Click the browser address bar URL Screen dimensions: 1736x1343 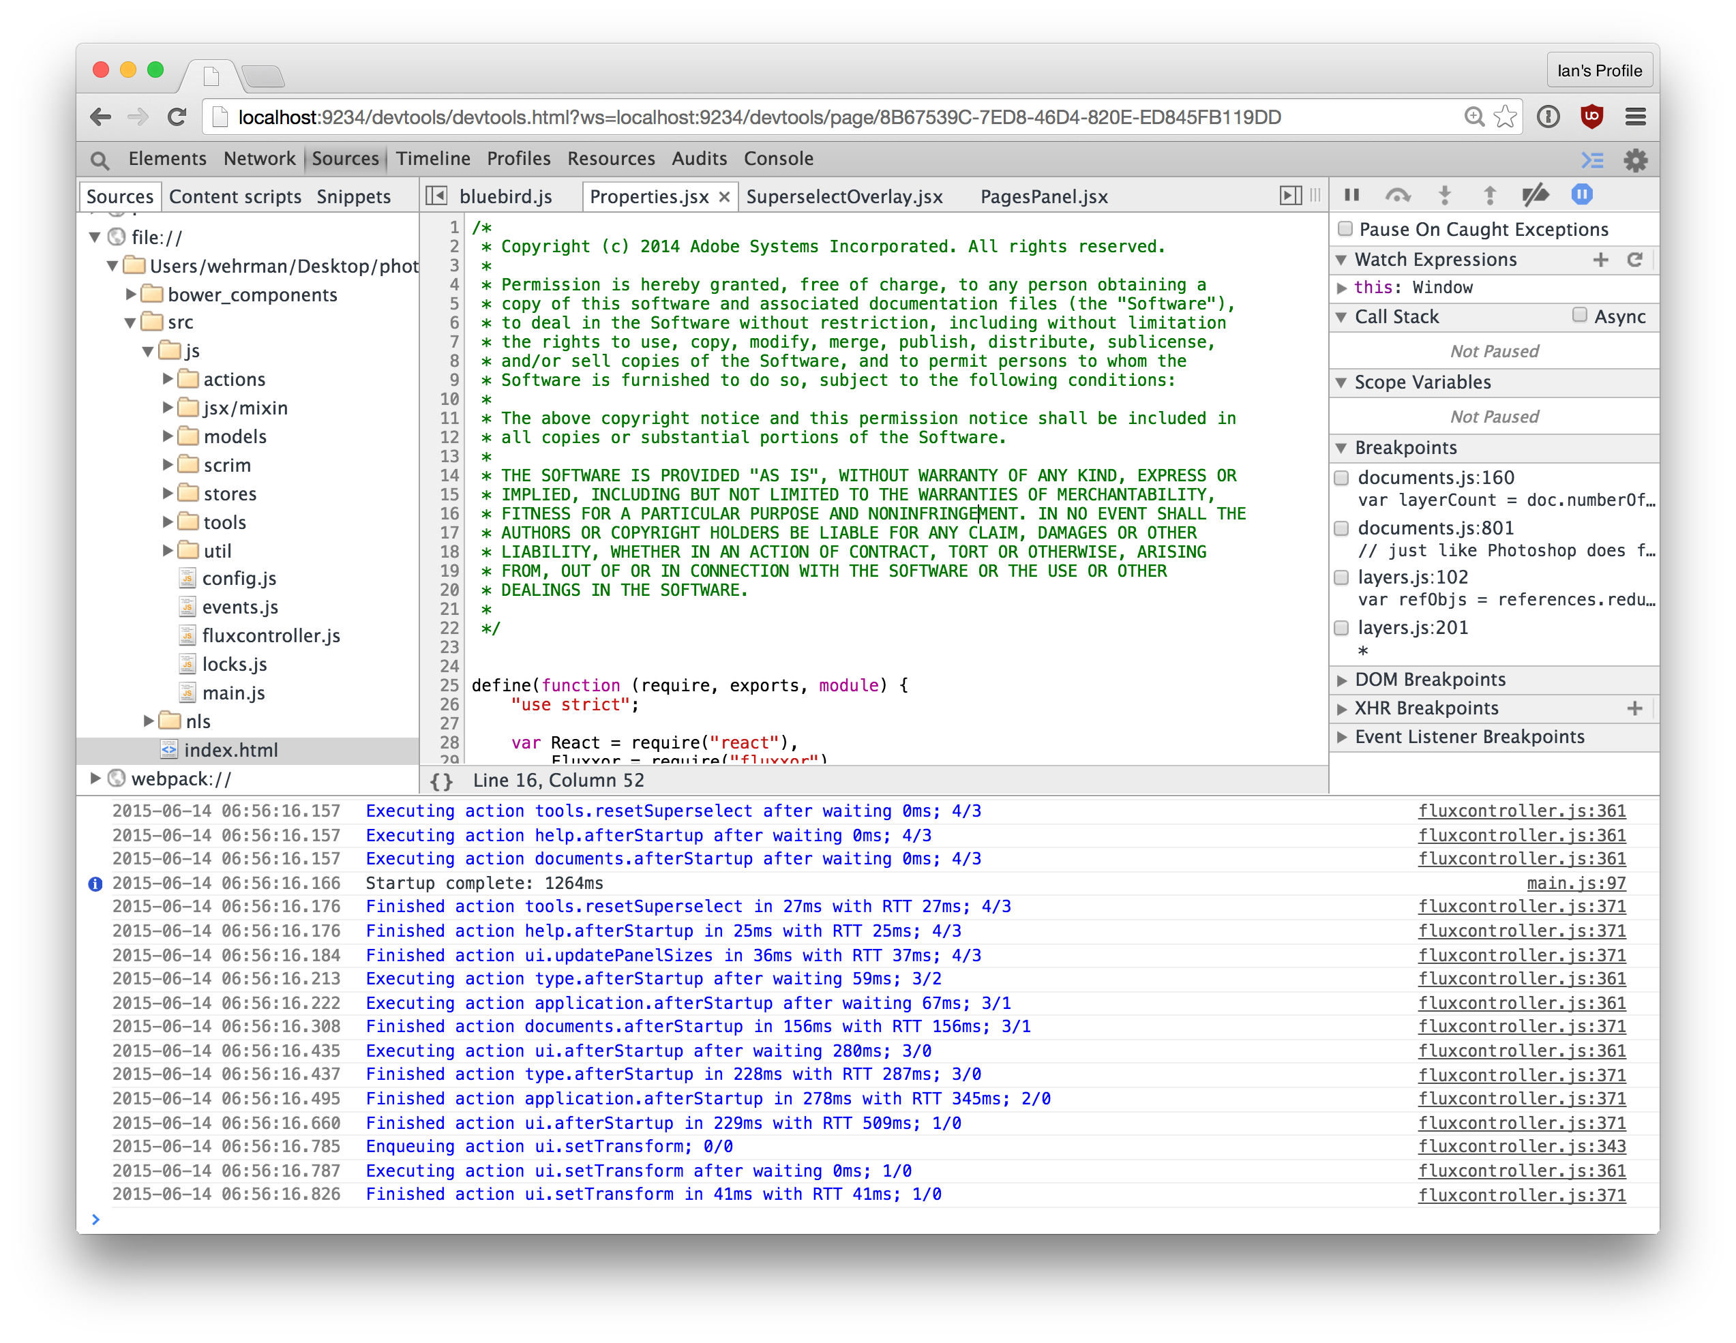tap(759, 118)
